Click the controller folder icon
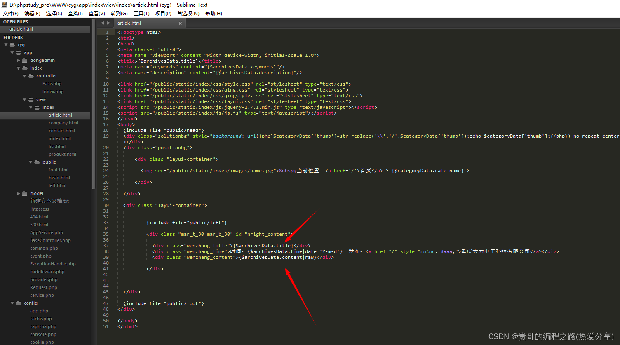Screen dimensions: 620x345 tap(31, 76)
